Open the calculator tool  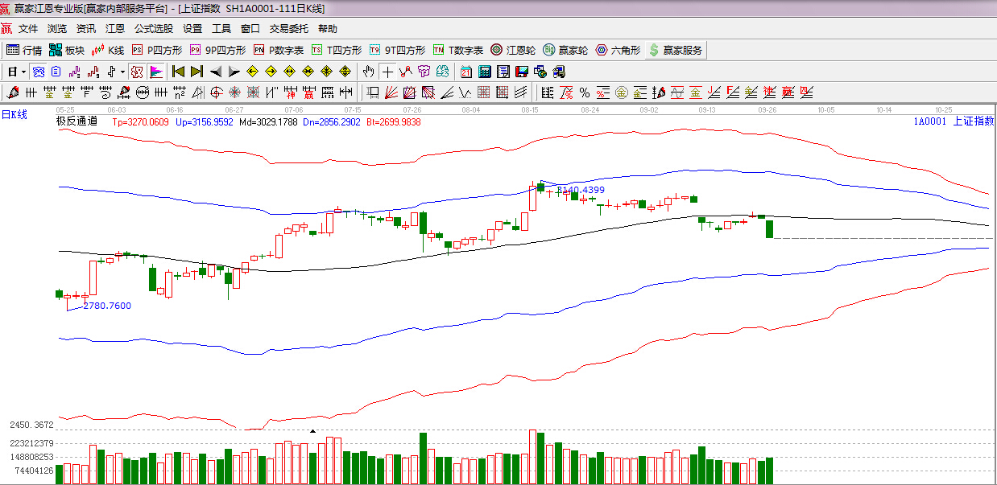pyautogui.click(x=484, y=72)
